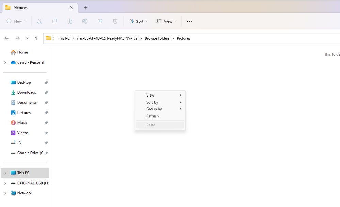Open the Sort dropdown in toolbar
The image size is (340, 207).
[138, 21]
